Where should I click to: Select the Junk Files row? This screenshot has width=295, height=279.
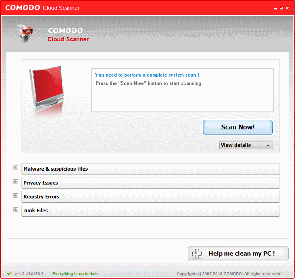point(151,211)
